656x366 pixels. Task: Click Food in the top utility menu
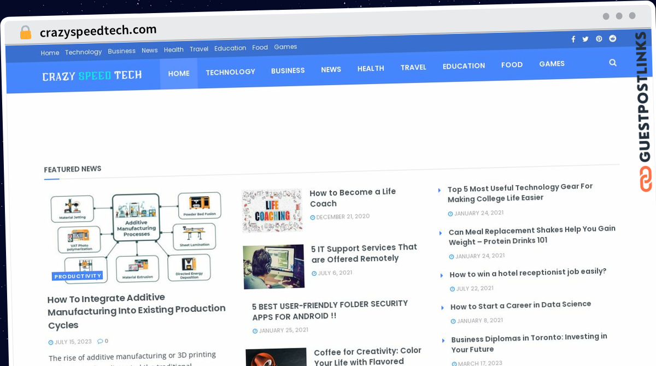click(260, 48)
